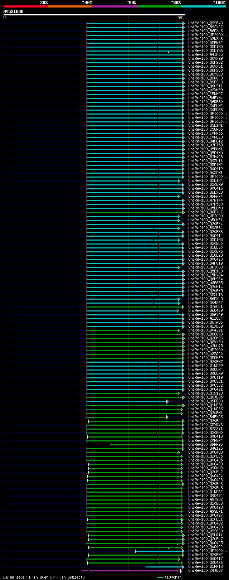Select hit UniRef100_Q6JE95
229x580 pixels.
tap(205, 397)
